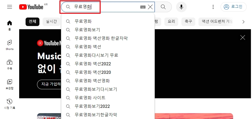Open the hamburger guide menu

(x=10, y=7)
